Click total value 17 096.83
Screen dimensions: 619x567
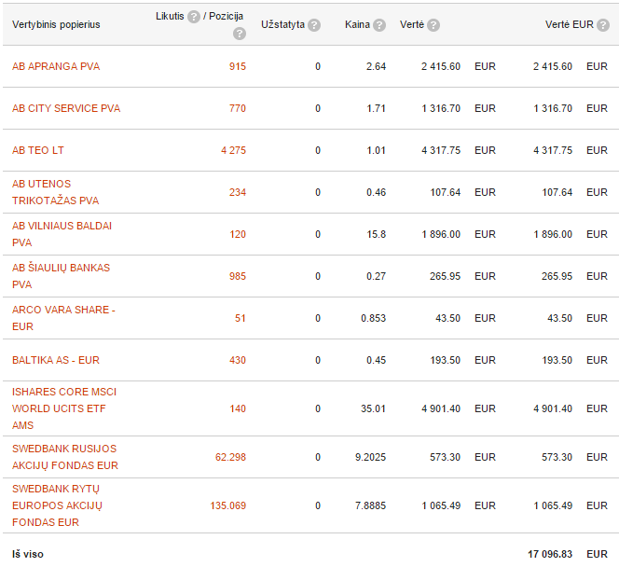point(550,554)
